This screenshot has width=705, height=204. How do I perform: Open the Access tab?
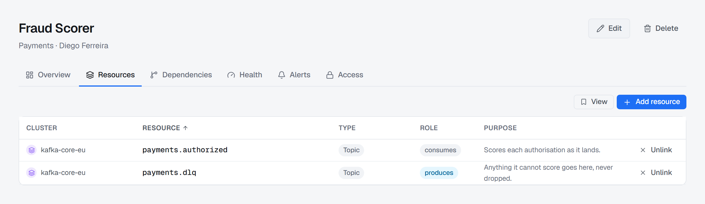pos(345,75)
